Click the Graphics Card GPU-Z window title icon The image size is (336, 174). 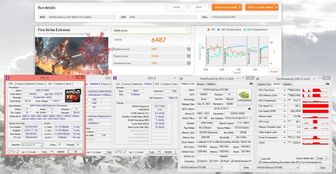181,79
